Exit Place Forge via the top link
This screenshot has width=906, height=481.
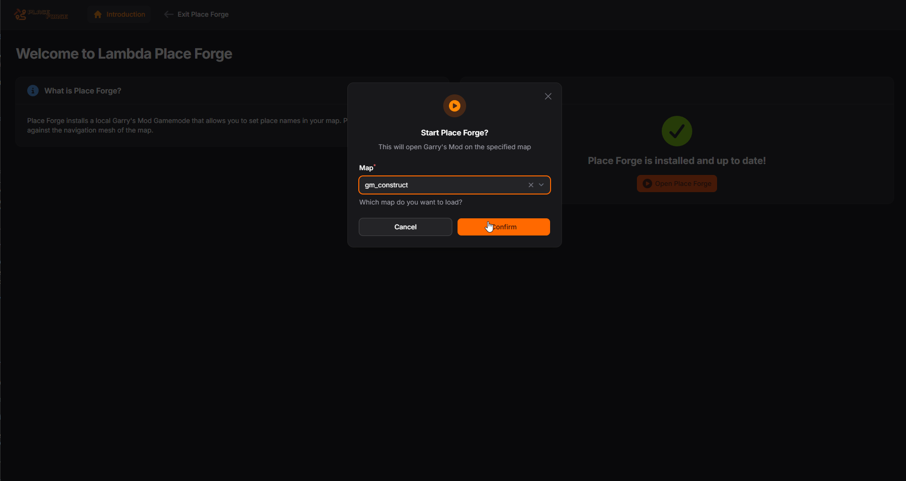pyautogui.click(x=197, y=14)
